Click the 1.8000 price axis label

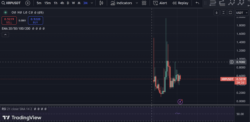pos(241,25)
